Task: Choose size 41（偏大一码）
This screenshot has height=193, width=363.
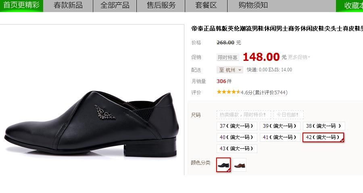Action: (280, 137)
